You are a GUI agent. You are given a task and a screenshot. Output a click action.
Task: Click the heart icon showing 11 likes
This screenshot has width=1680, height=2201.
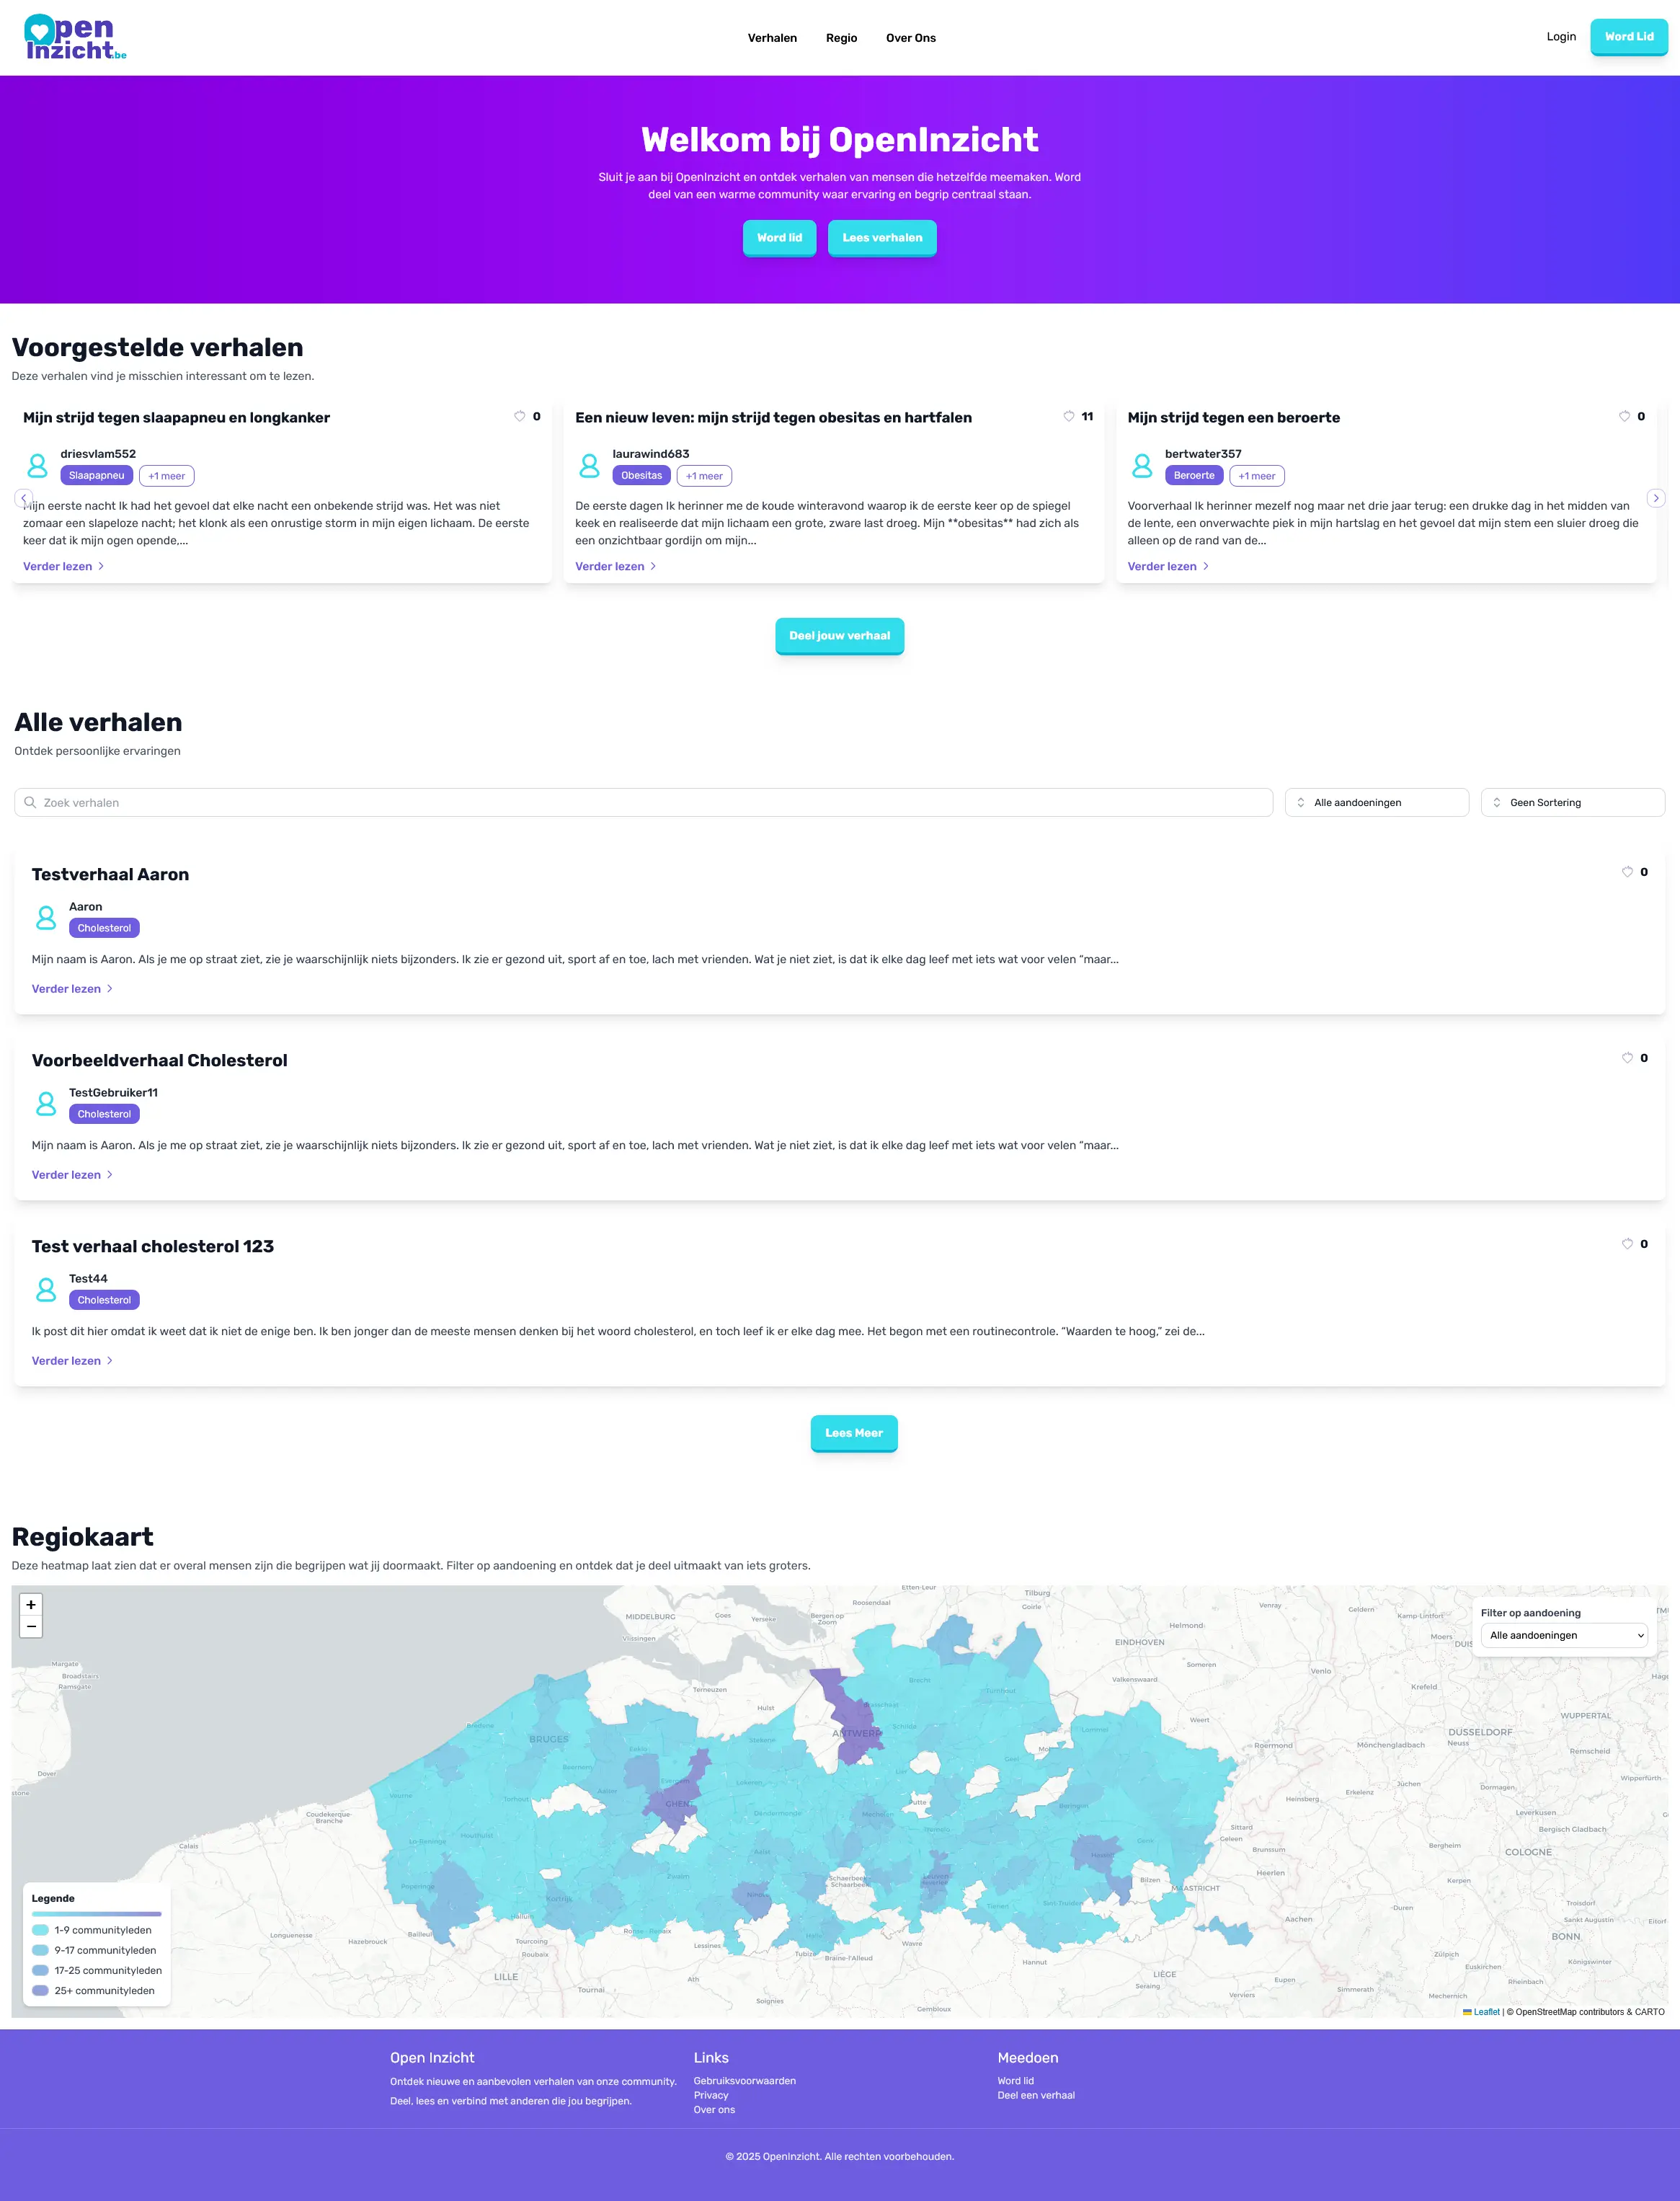point(1070,416)
